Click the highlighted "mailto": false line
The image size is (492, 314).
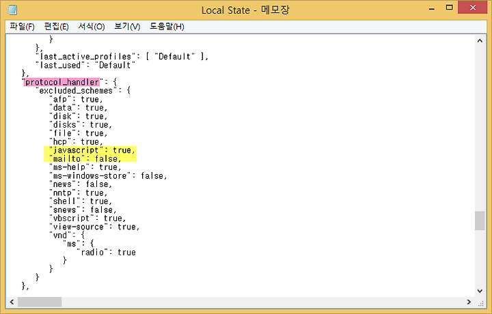click(85, 158)
